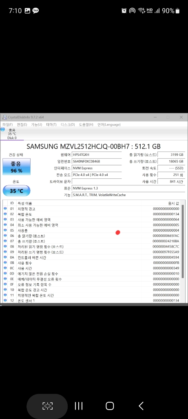Click the blue status dot of row 0C
The height and width of the screenshot is (419, 188).
click(x=5, y=268)
